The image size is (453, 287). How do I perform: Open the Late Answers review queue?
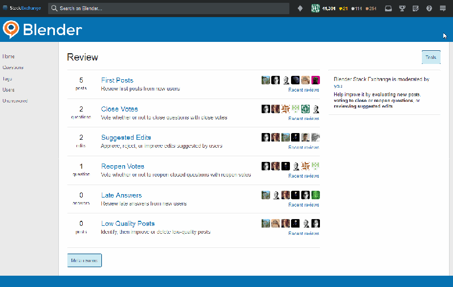pos(121,195)
